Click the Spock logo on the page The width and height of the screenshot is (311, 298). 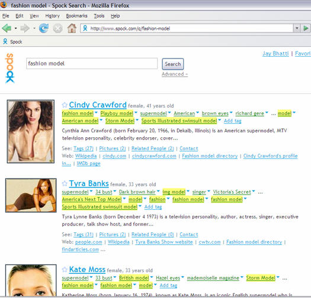(x=9, y=68)
